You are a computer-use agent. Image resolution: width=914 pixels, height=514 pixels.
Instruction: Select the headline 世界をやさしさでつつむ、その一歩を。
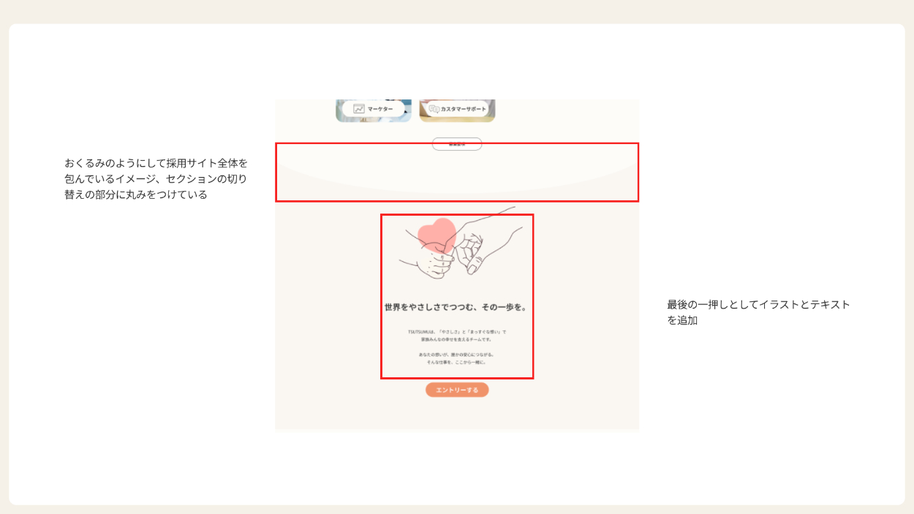pyautogui.click(x=456, y=307)
